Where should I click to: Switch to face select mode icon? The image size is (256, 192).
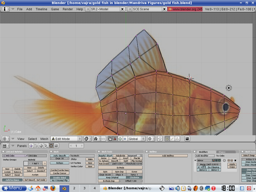pyautogui.click(x=177, y=139)
